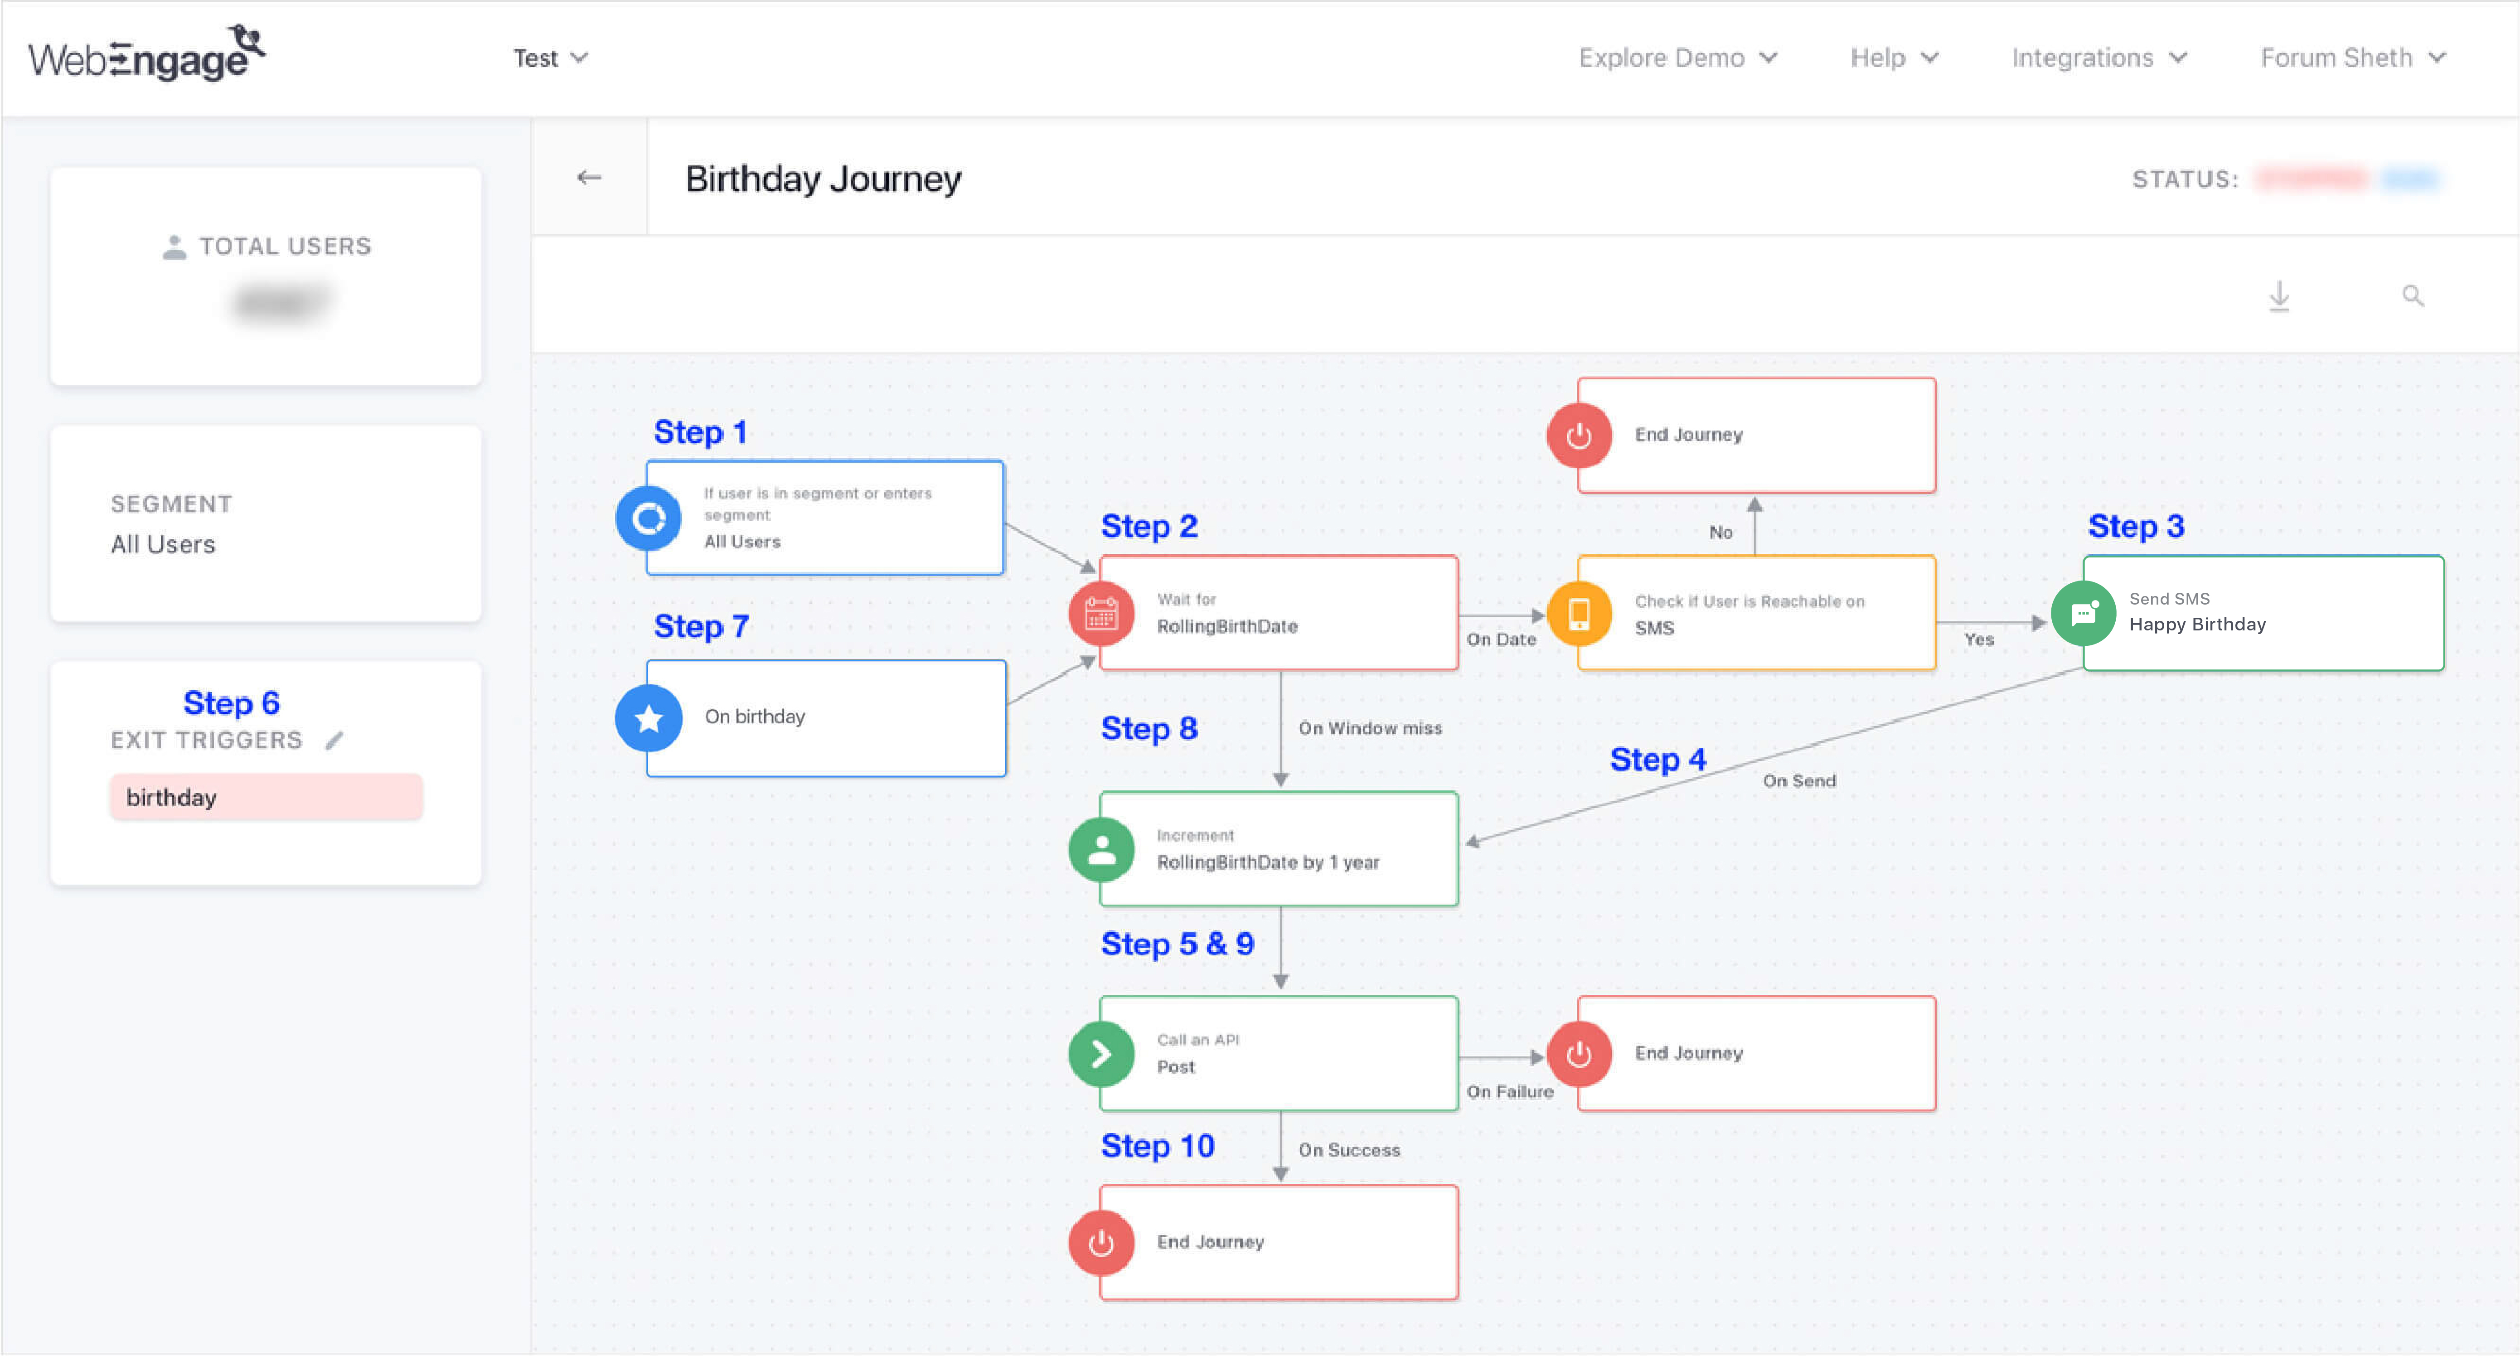Open the Increment RollingBirthDate by 1 year block
The image size is (2520, 1356).
(1279, 848)
